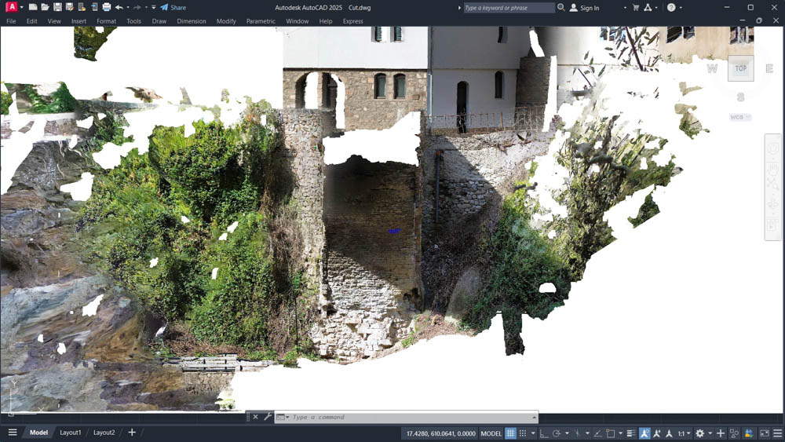785x442 pixels.
Task: Click the Save As icon
Action: tap(70, 7)
